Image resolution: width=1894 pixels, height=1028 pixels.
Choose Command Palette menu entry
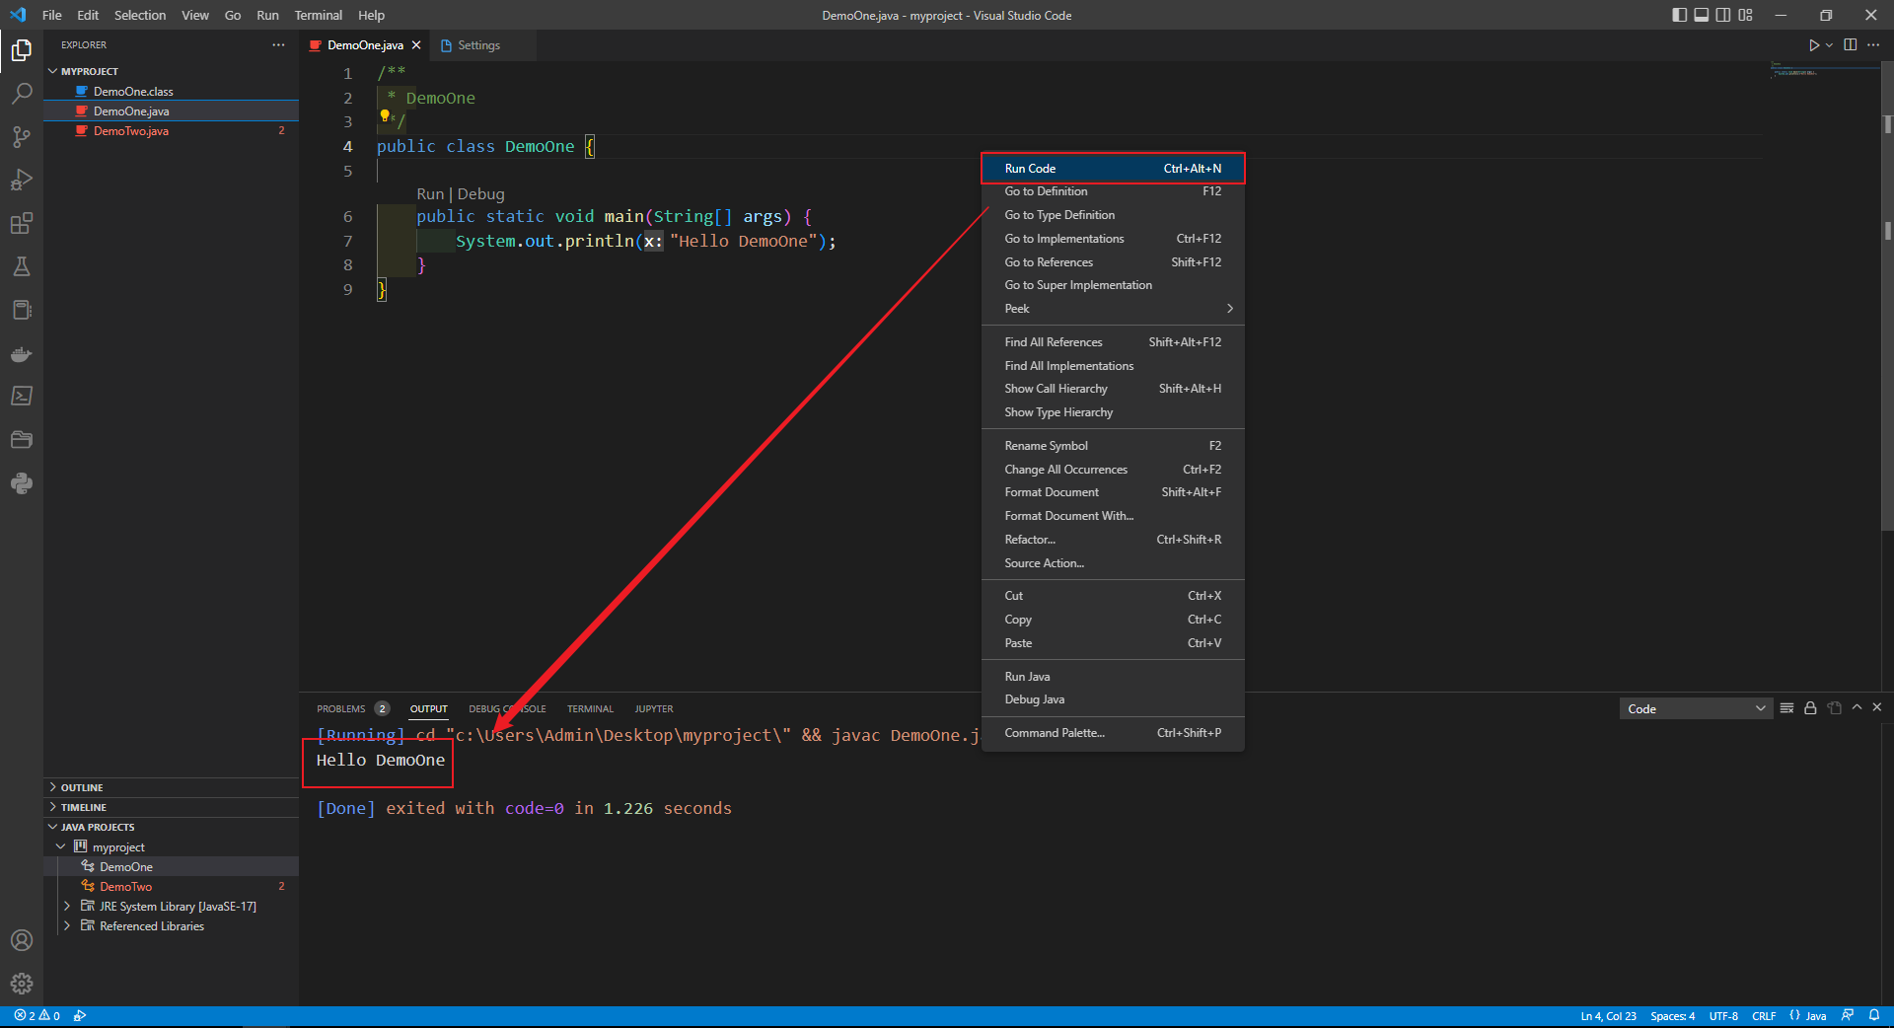1113,733
